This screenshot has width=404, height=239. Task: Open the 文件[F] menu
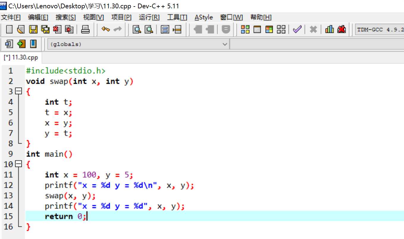coord(11,17)
